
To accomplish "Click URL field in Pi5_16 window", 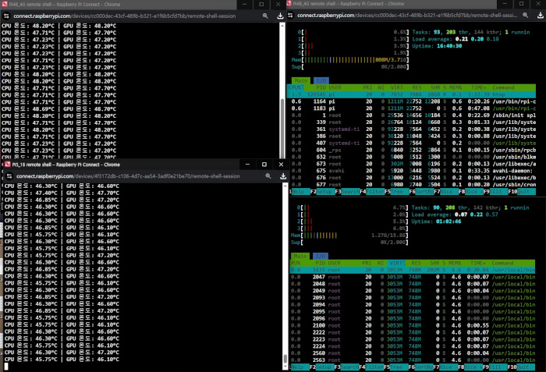I will coord(128,176).
